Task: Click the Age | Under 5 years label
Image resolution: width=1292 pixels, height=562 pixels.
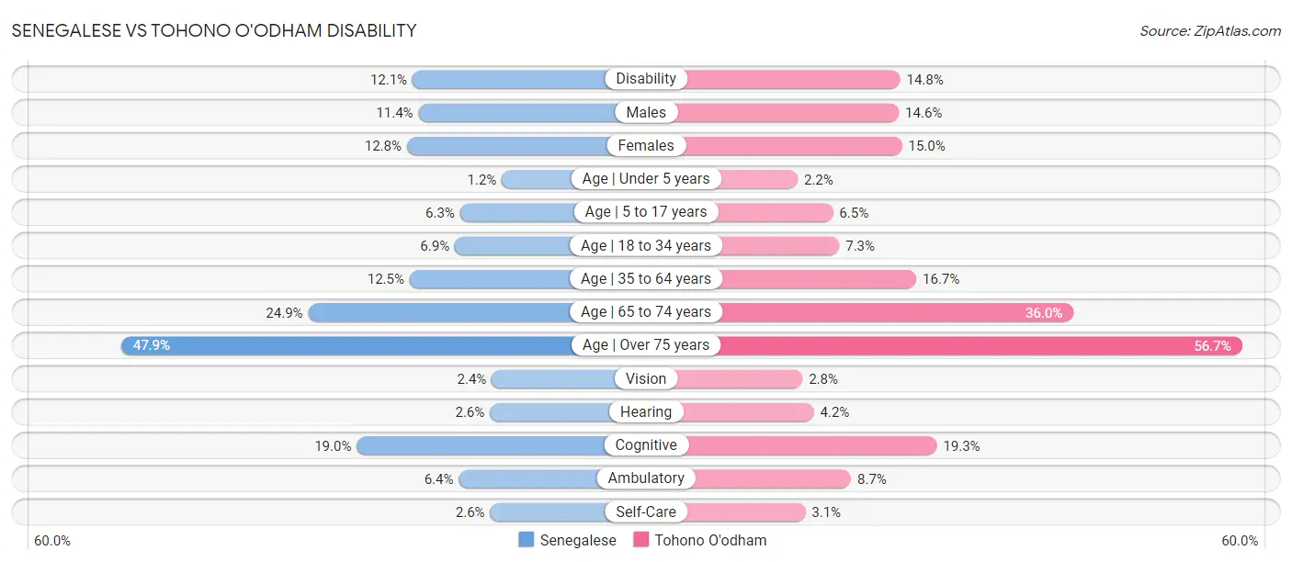Action: point(646,178)
